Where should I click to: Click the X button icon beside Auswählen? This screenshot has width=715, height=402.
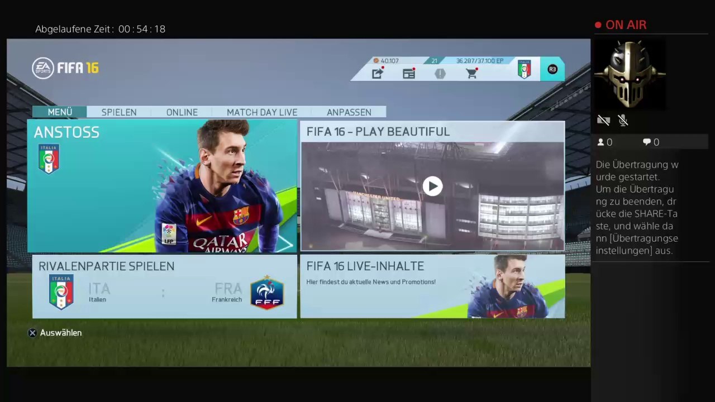click(32, 333)
